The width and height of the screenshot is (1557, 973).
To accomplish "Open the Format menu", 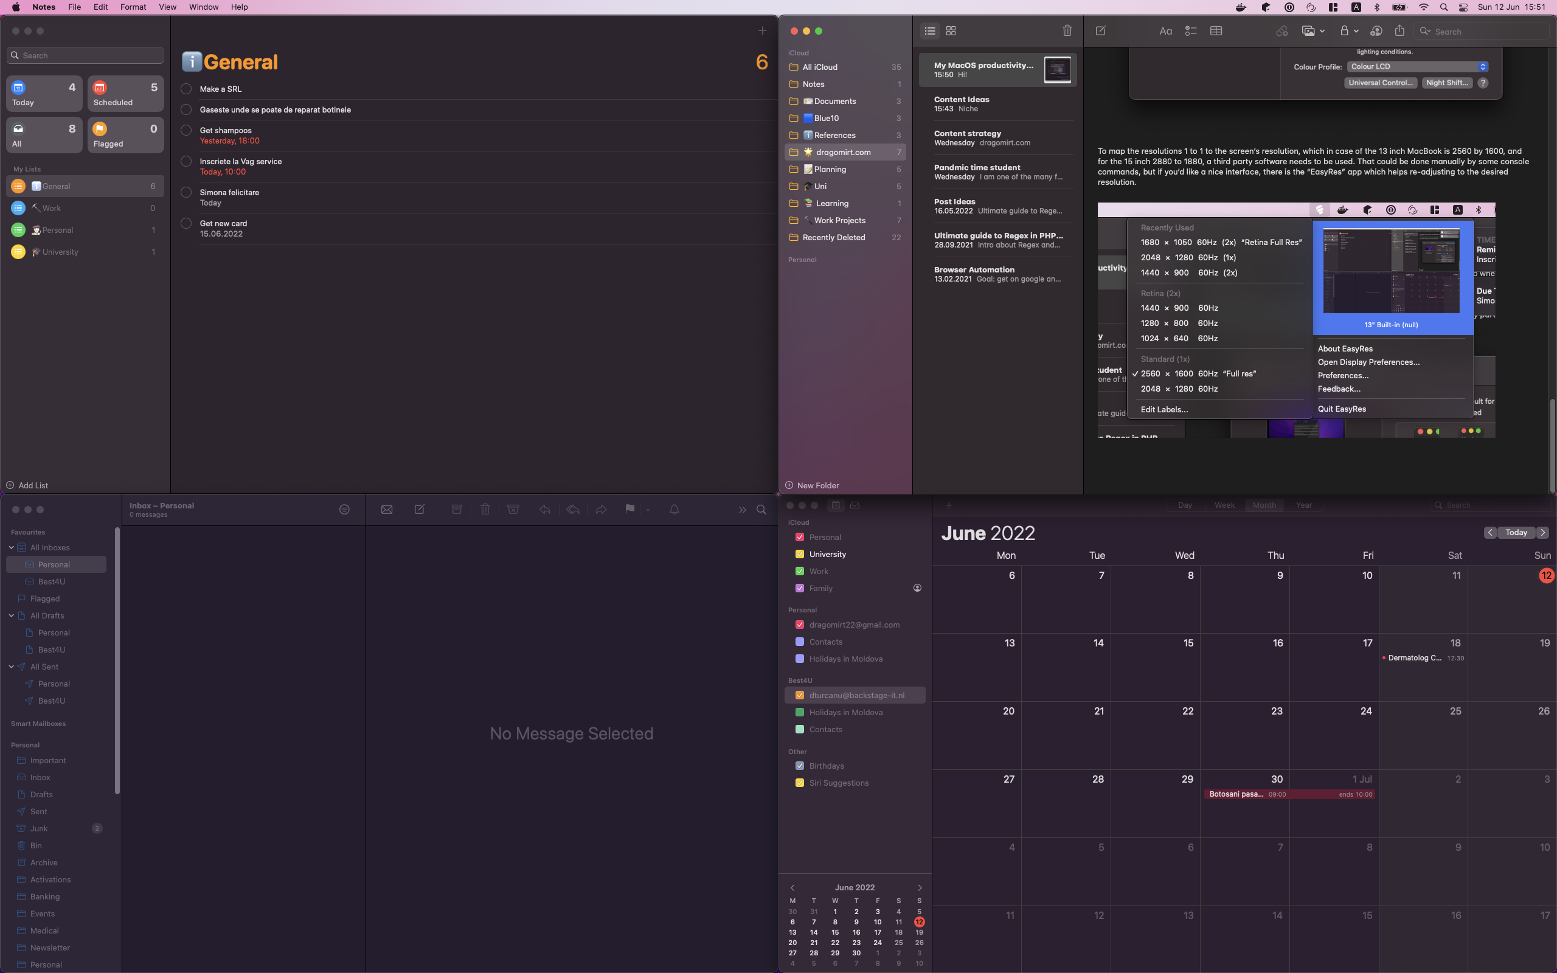I will 133,7.
